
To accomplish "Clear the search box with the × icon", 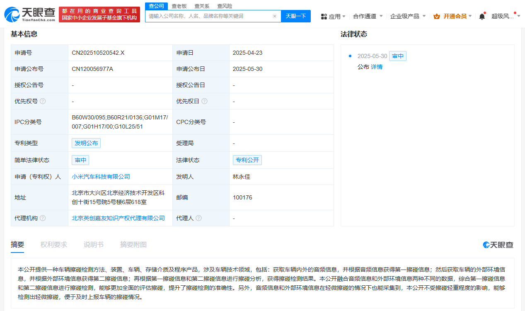I will click(275, 15).
